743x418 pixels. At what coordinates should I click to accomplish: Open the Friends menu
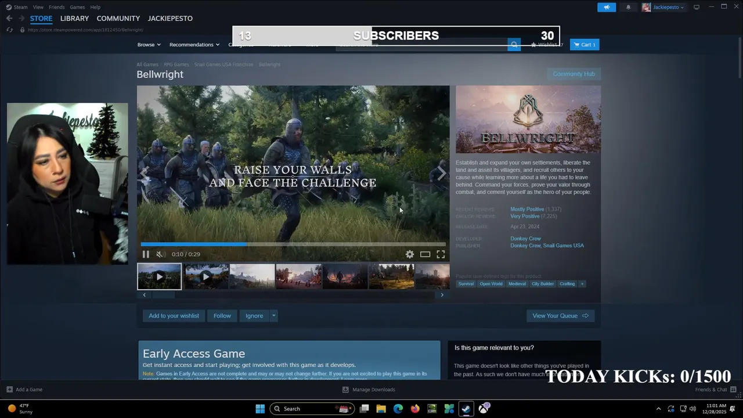[57, 7]
